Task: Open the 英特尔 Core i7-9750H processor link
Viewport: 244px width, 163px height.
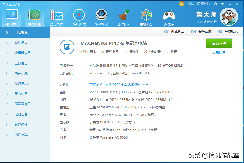Action: (119, 85)
